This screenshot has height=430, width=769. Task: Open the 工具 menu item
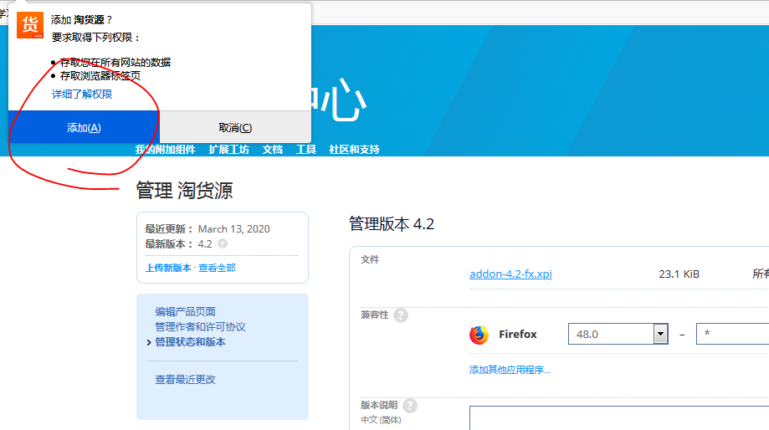pos(305,150)
